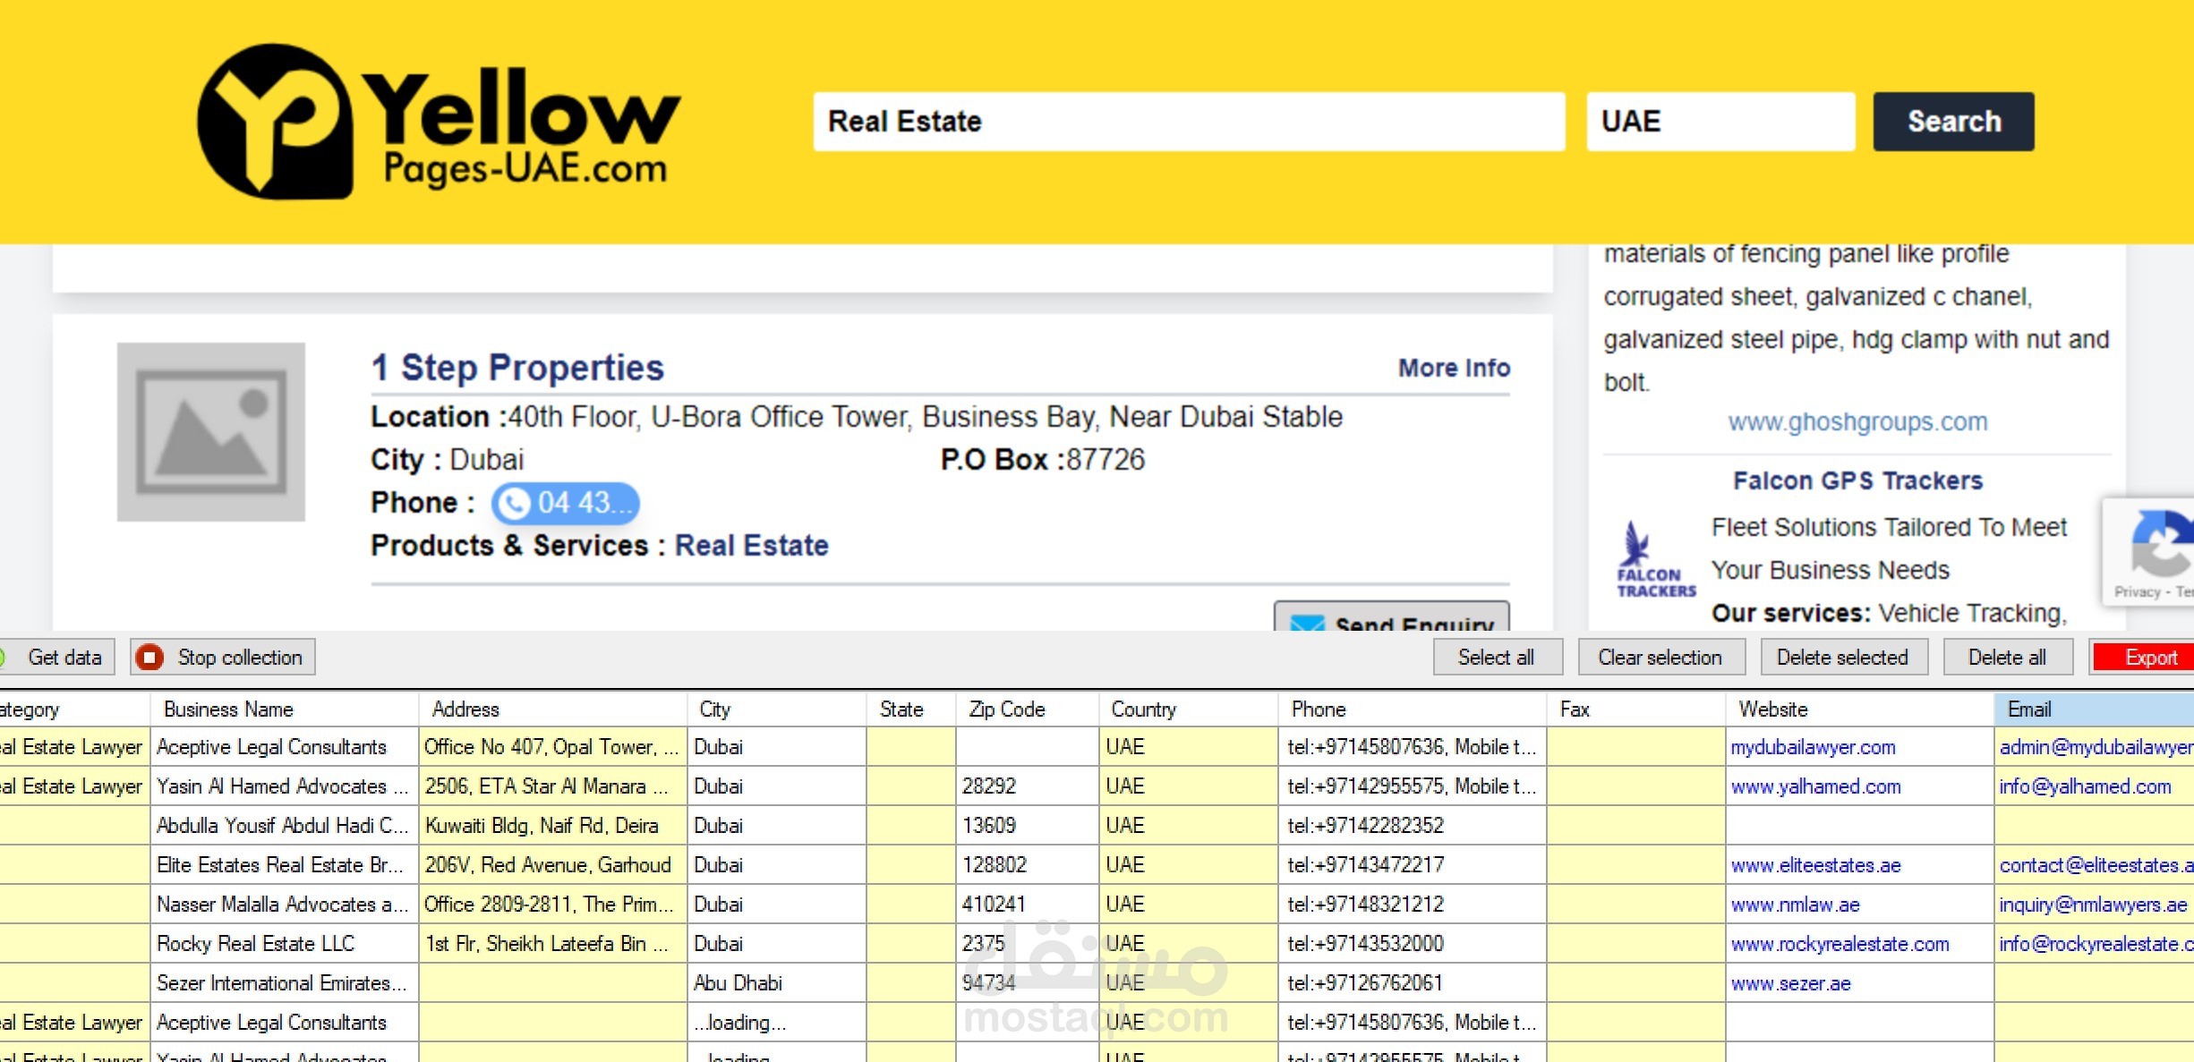
Task: Click the UAE location field
Action: click(x=1720, y=122)
